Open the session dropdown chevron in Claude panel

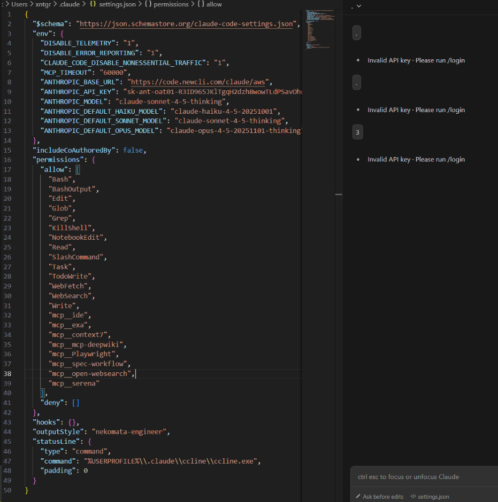click(359, 6)
